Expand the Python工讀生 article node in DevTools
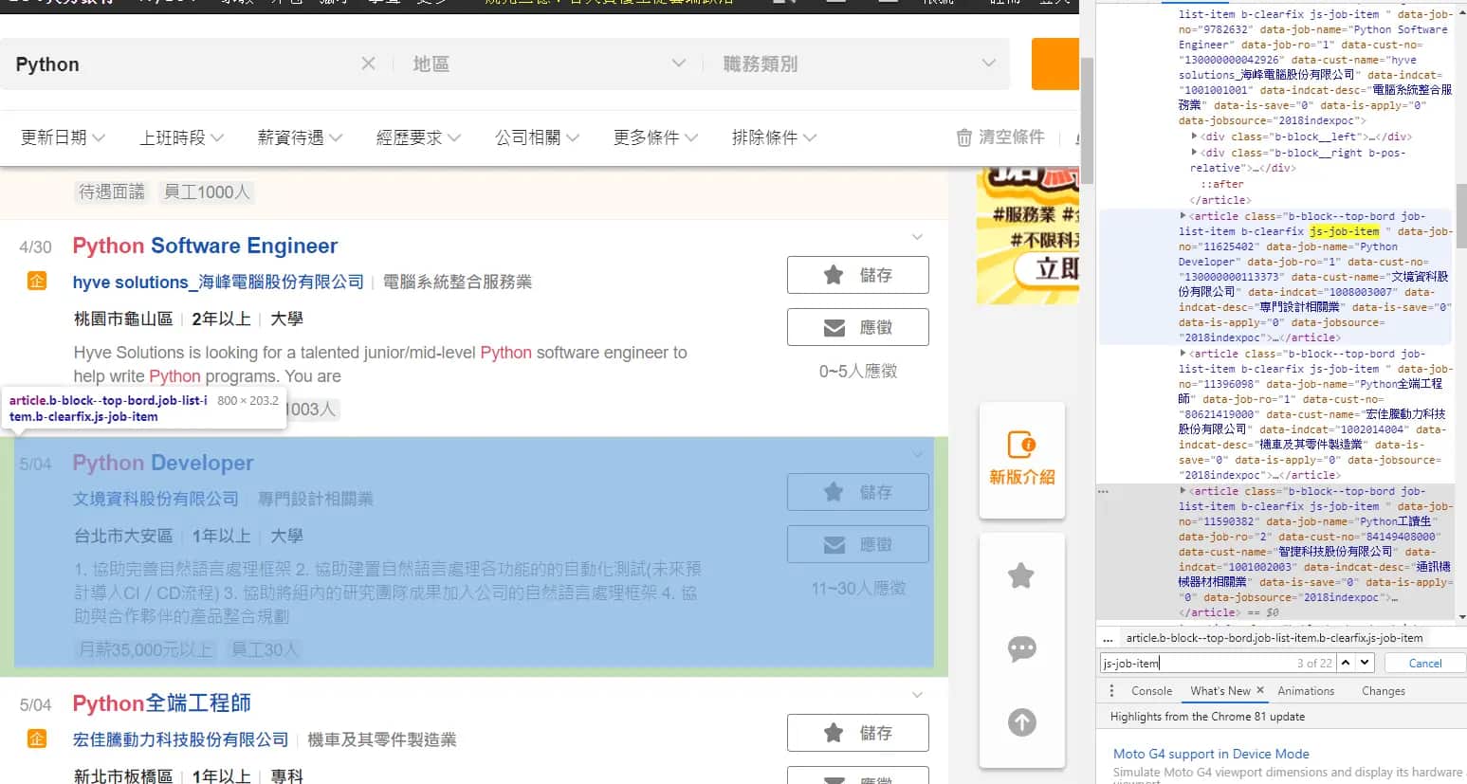1467x784 pixels. (1182, 491)
